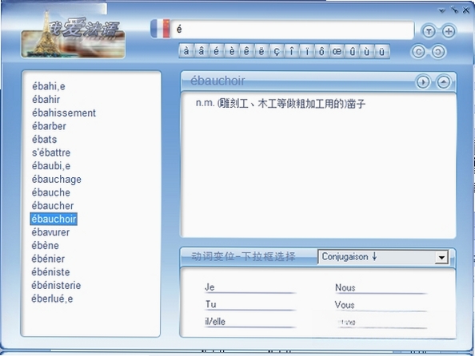This screenshot has width=475, height=356.
Task: Insert the œ ligature character
Action: click(x=337, y=51)
